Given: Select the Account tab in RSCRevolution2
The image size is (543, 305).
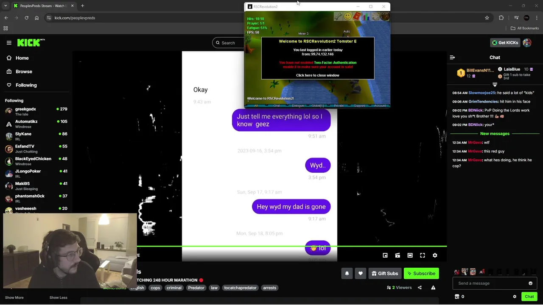Looking at the screenshot, I should click(x=380, y=105).
